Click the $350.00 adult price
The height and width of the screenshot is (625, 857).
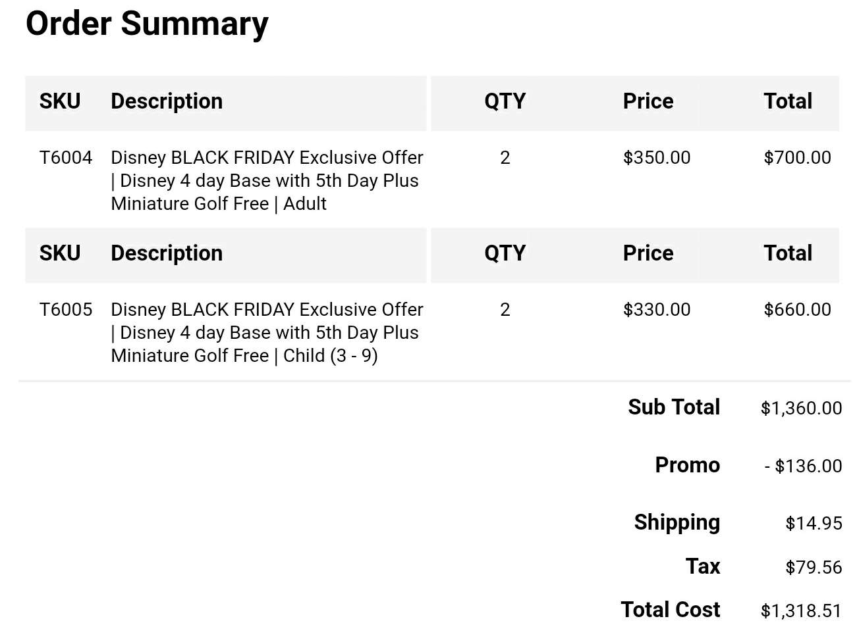(657, 158)
